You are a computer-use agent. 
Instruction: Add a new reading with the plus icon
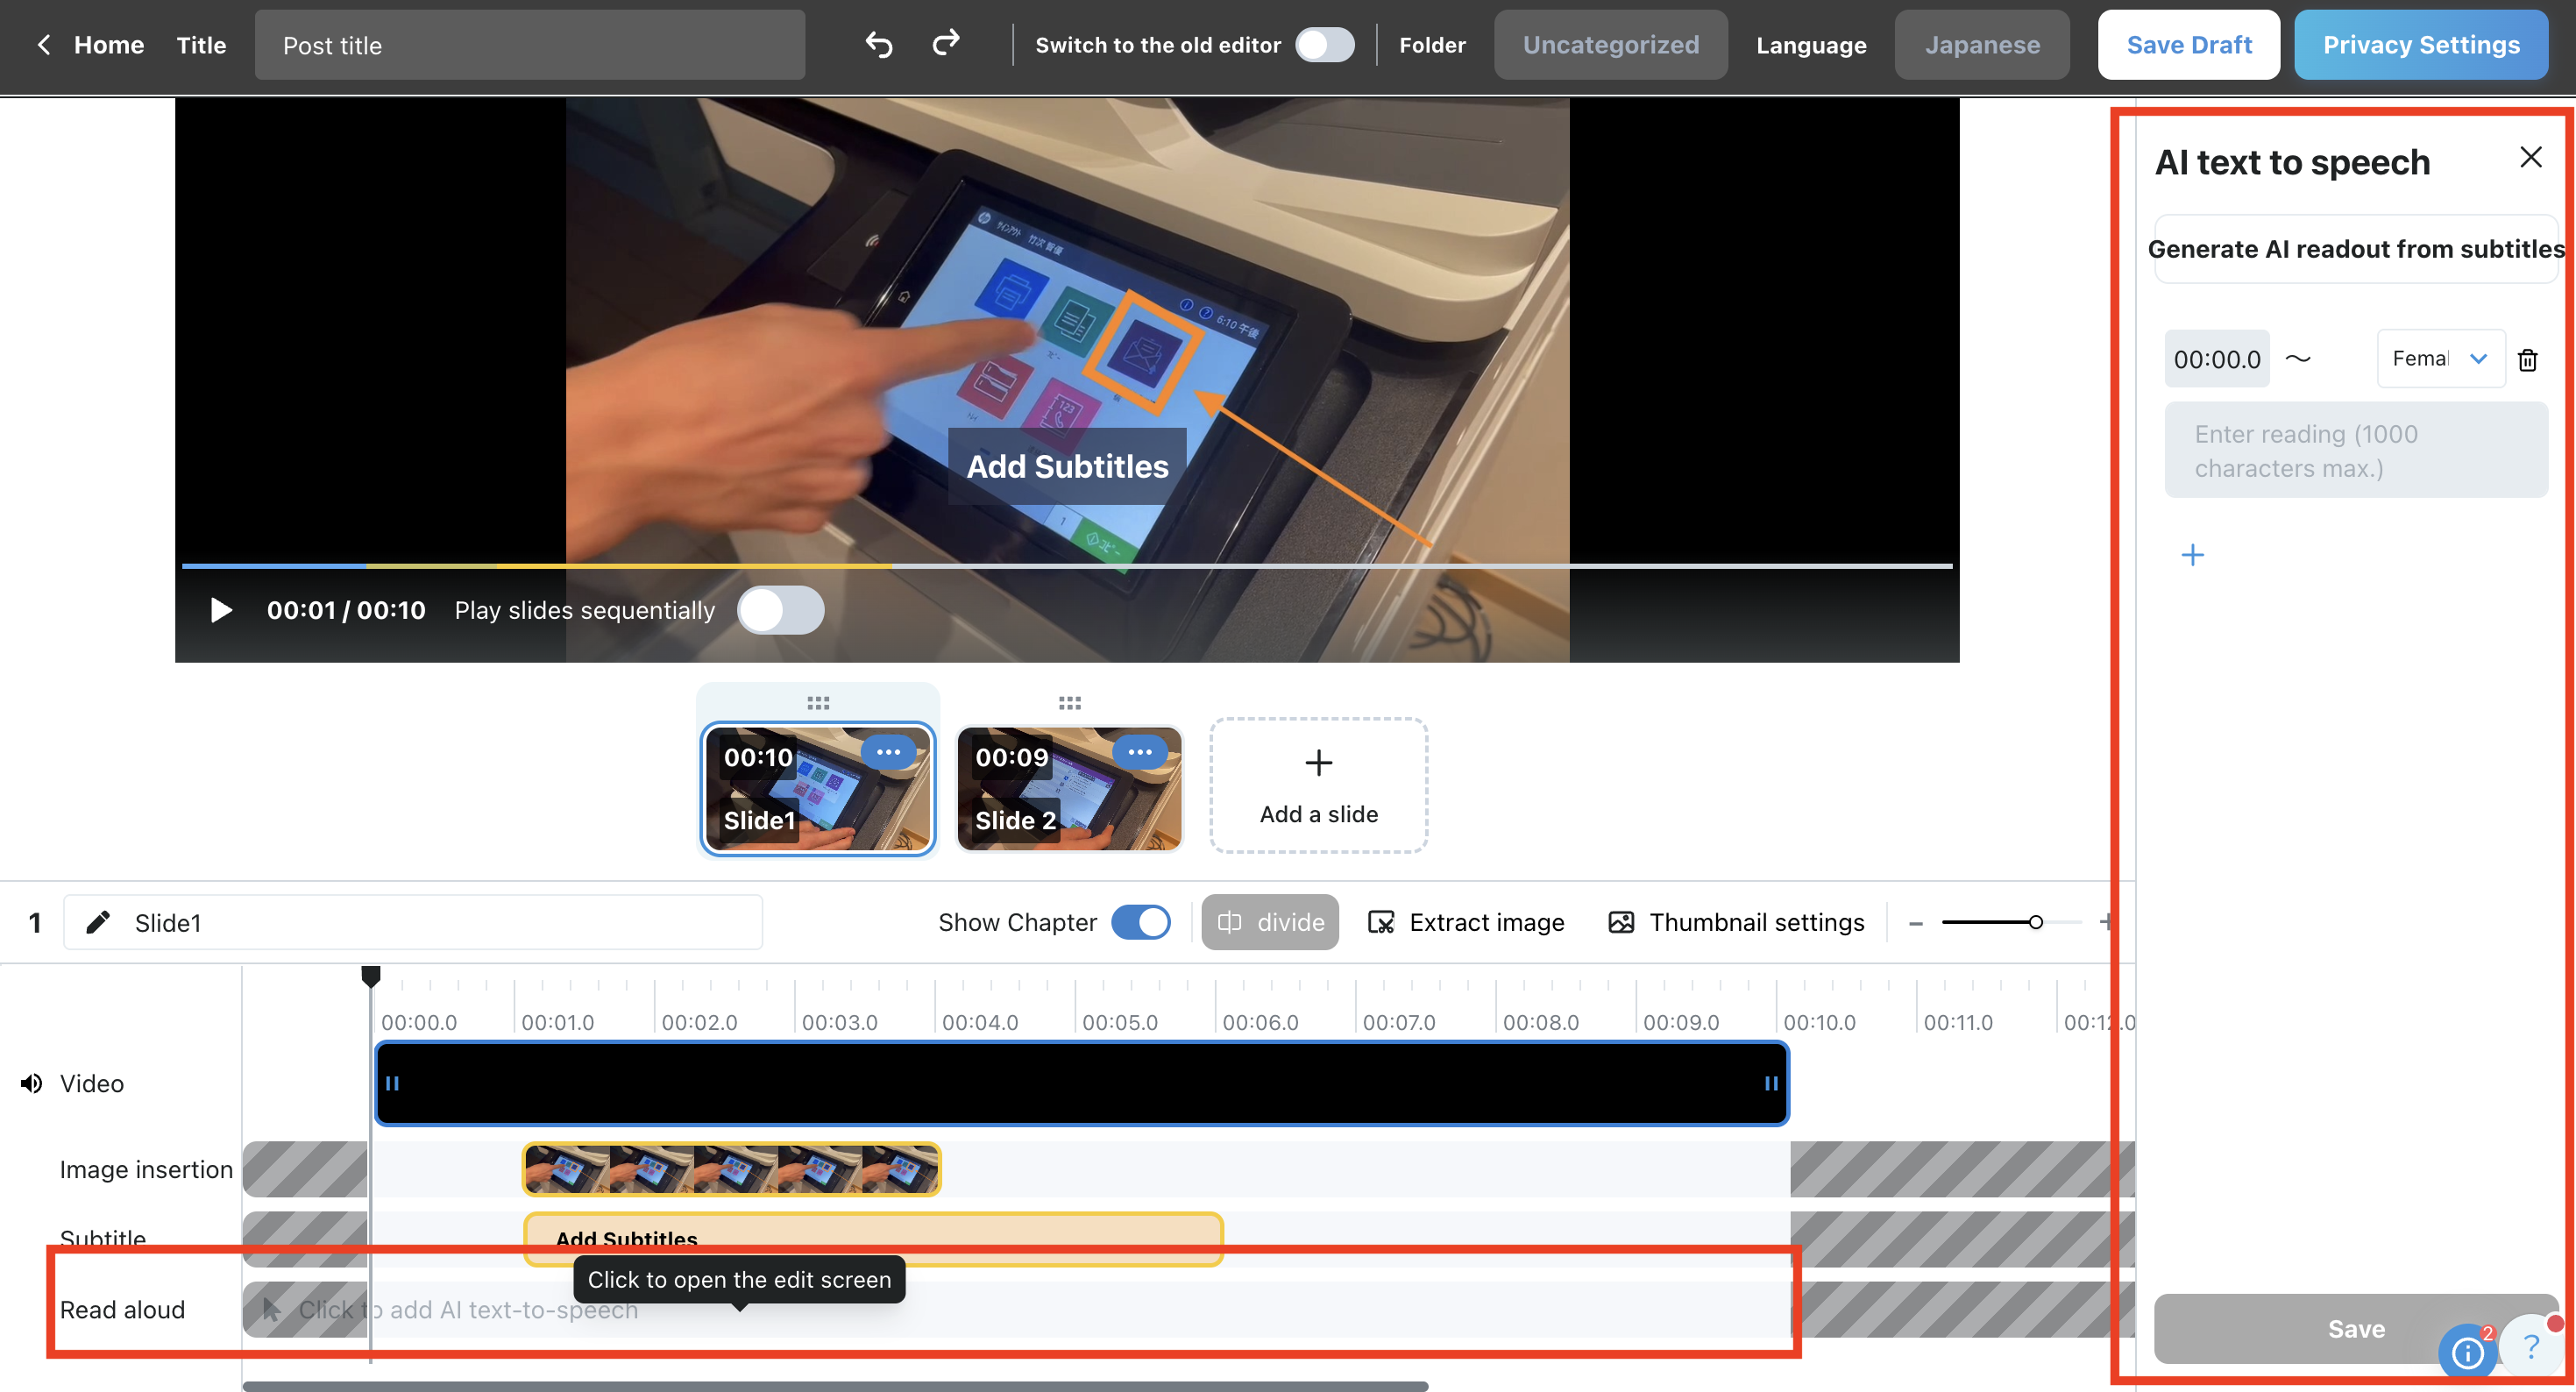click(x=2192, y=555)
